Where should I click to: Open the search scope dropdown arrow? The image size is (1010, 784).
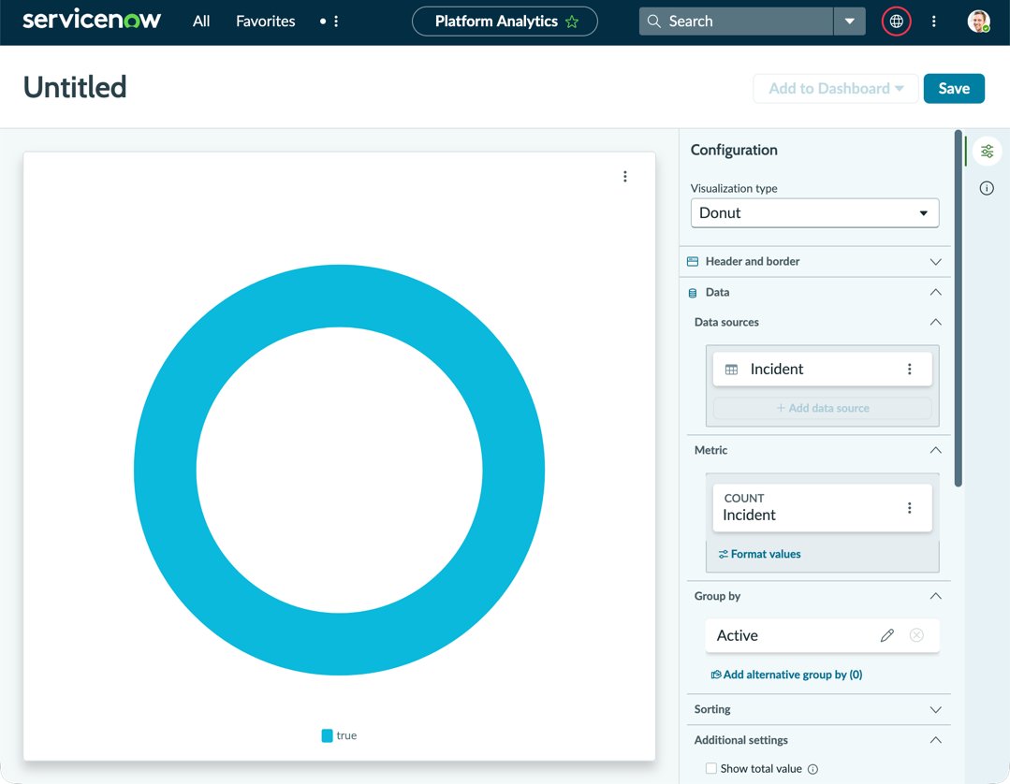850,22
